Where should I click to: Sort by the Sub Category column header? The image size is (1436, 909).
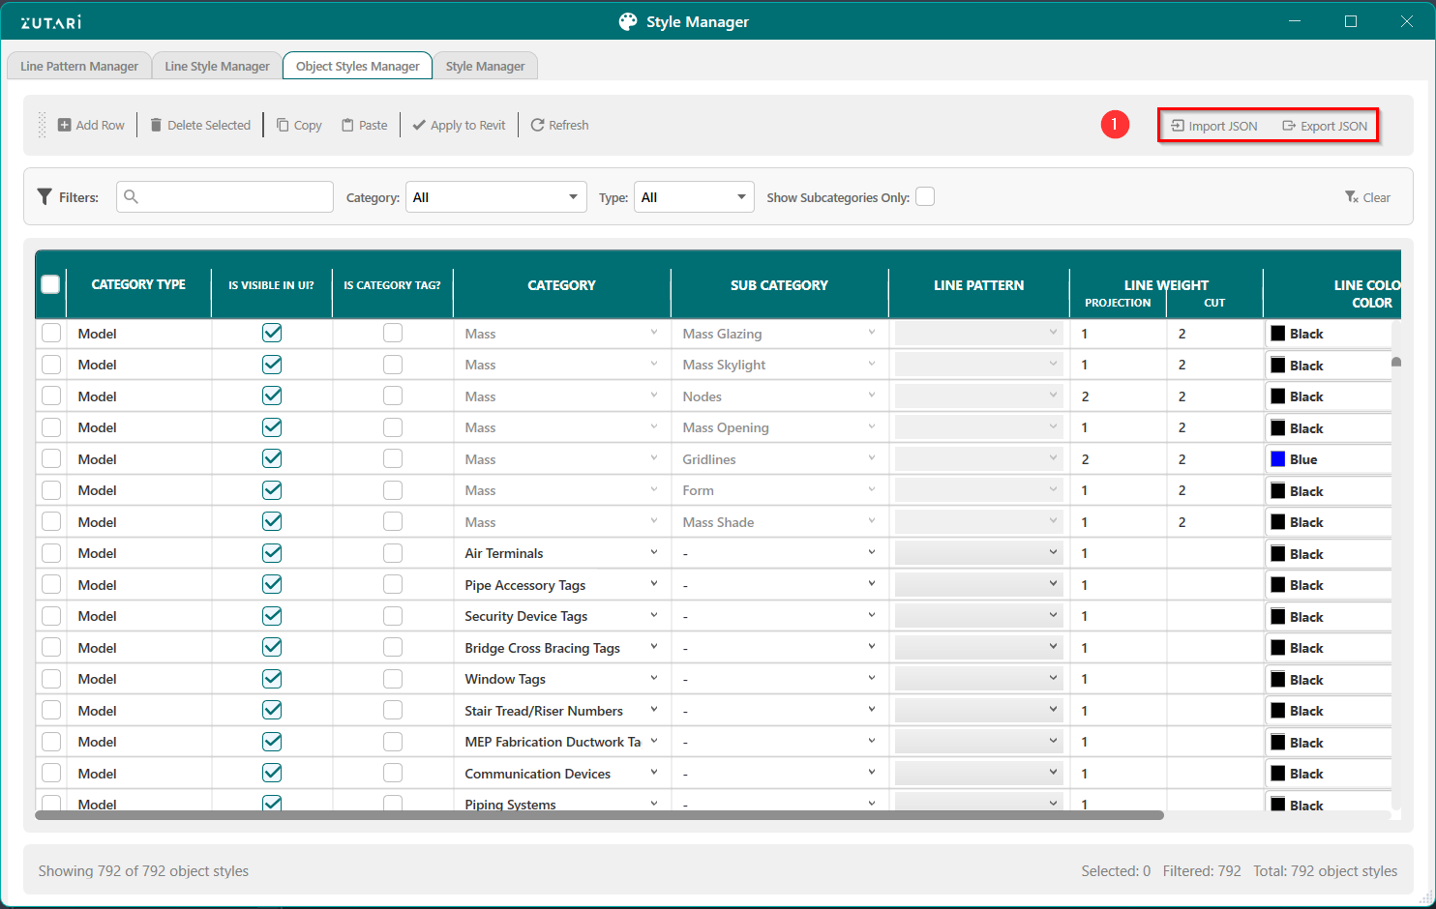coord(779,285)
